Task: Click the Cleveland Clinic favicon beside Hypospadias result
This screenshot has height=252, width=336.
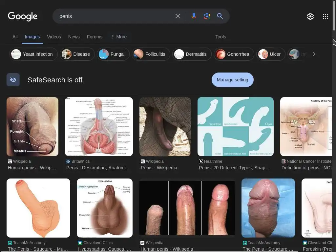Action: coord(80,243)
